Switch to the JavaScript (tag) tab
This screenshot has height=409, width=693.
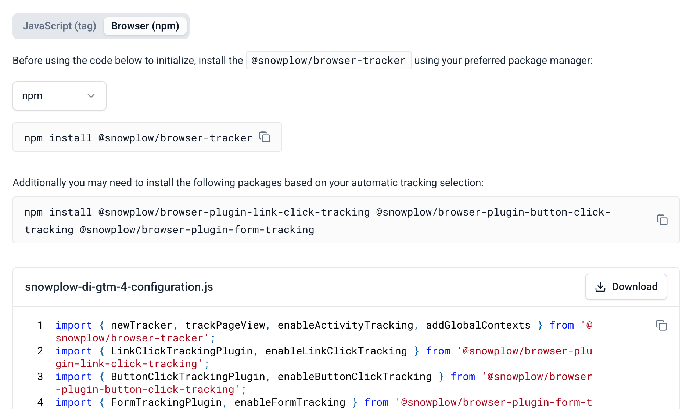point(60,26)
